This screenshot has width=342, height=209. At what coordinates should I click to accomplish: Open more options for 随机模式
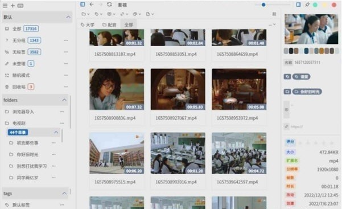tap(66, 75)
